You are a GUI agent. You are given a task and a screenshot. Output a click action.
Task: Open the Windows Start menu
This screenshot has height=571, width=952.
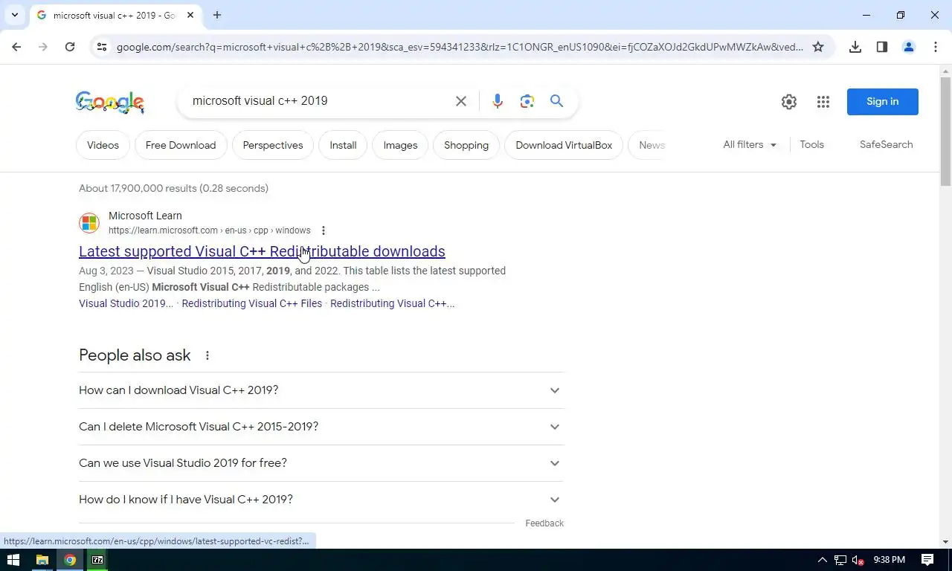(13, 560)
